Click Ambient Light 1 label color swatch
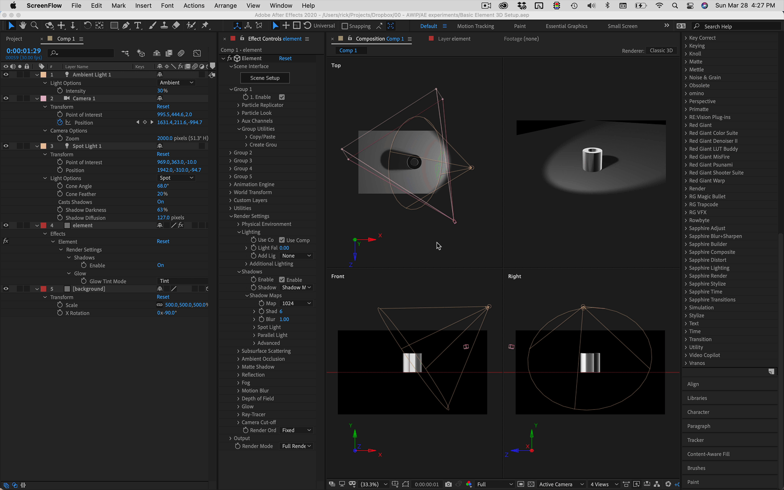 (x=43, y=75)
